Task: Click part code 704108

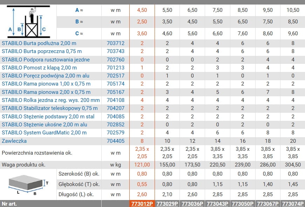Action: pyautogui.click(x=115, y=100)
